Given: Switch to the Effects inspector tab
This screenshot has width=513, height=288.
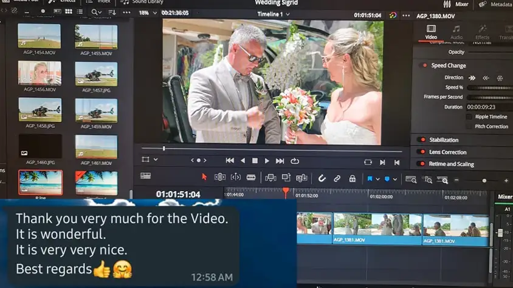Looking at the screenshot, I should (482, 33).
